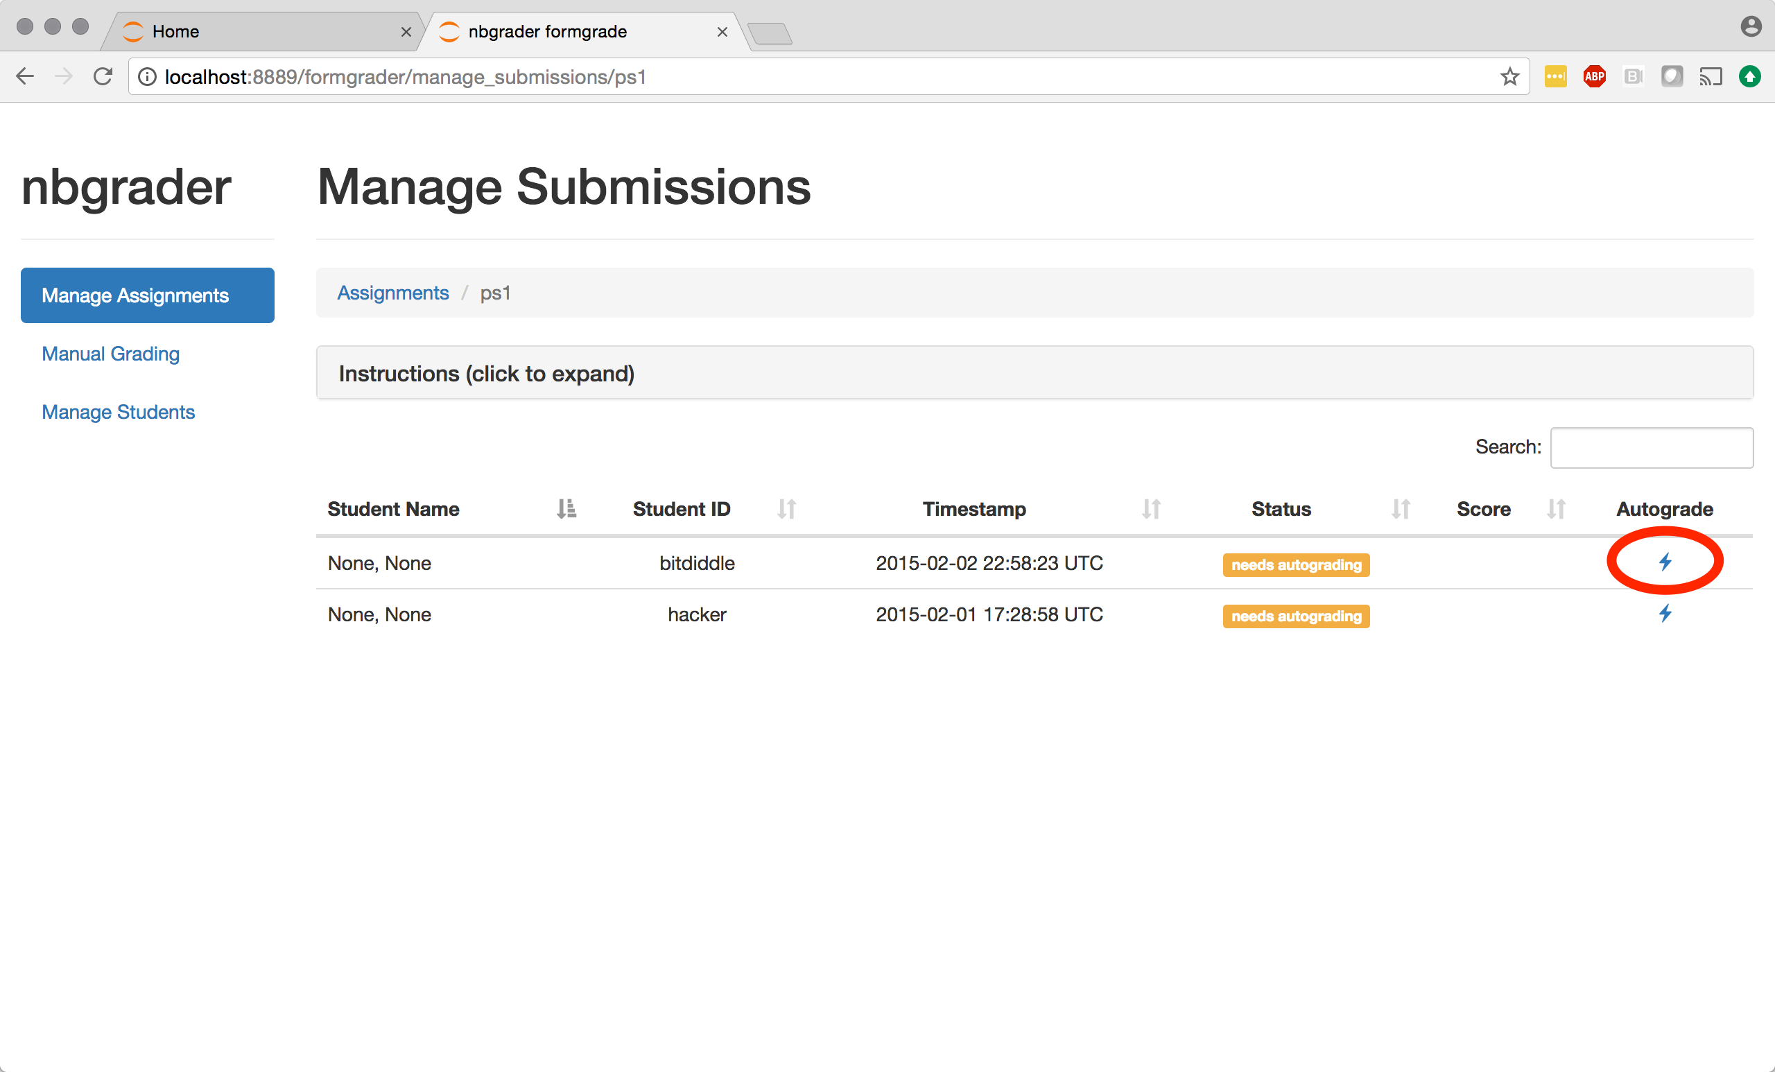1775x1072 pixels.
Task: Follow the Assignments breadcrumb link
Action: pos(392,293)
